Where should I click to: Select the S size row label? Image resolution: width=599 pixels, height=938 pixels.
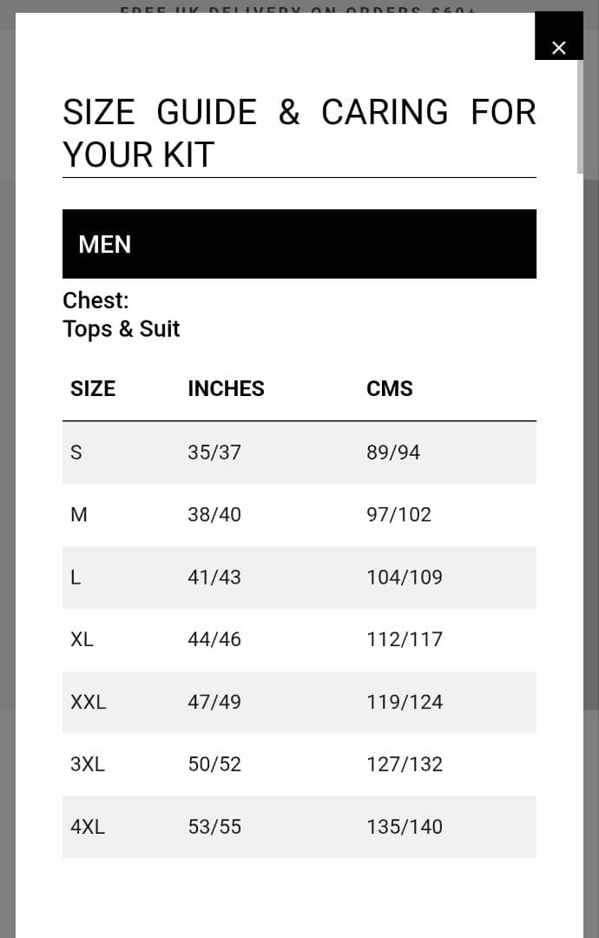click(76, 452)
